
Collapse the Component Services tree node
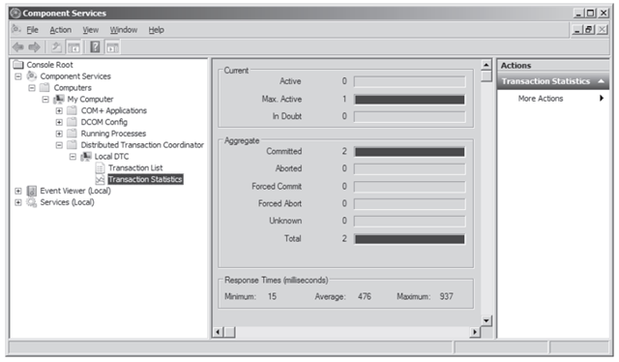(18, 76)
